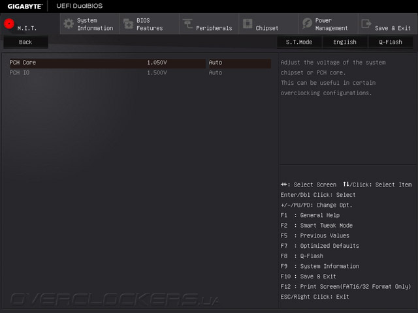Click PCH IO 1.500V value

click(x=157, y=72)
